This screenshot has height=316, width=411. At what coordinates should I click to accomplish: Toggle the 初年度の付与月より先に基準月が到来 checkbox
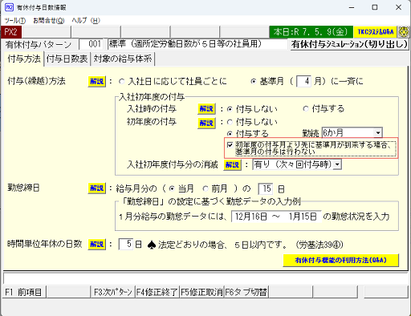(x=230, y=145)
